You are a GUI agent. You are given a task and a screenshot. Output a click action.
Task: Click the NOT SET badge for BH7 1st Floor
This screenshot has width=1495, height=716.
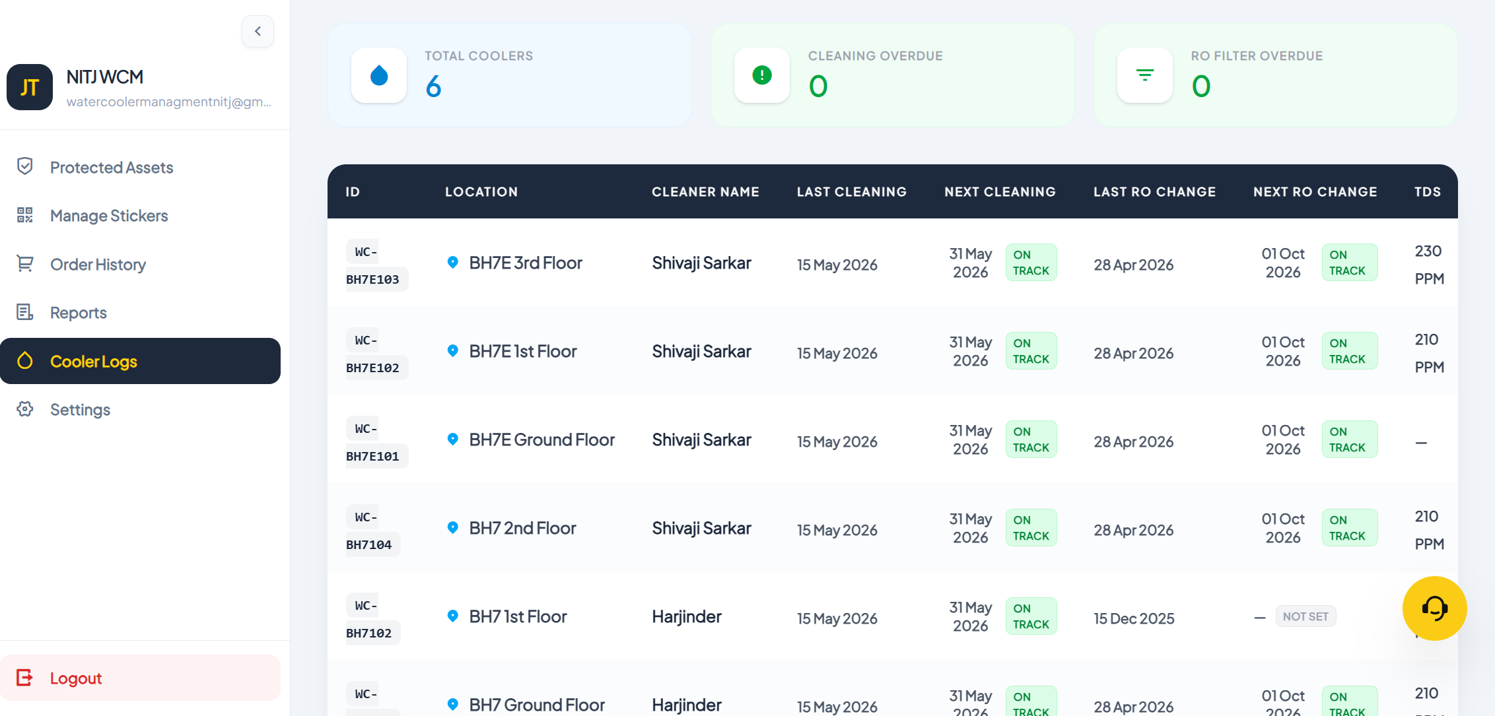(1305, 616)
